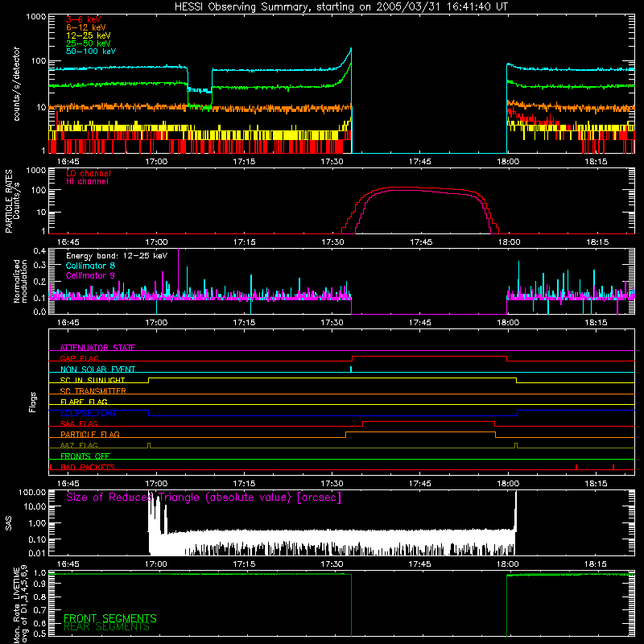Select the red 3-6 keV legend label

coord(83,19)
